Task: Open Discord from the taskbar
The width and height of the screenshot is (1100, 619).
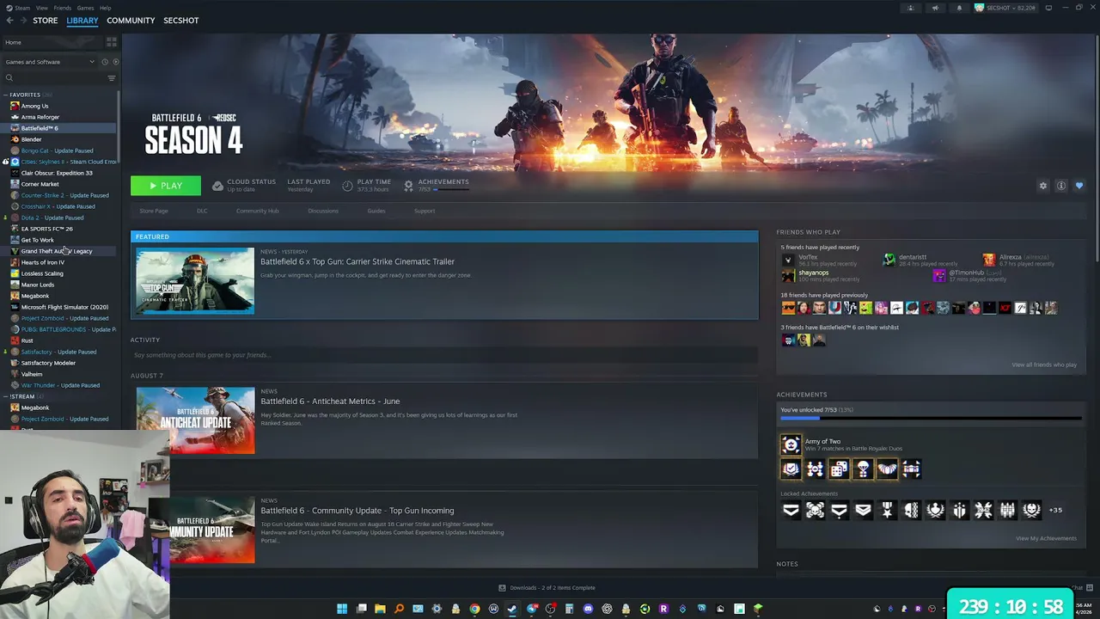Action: coord(588,609)
